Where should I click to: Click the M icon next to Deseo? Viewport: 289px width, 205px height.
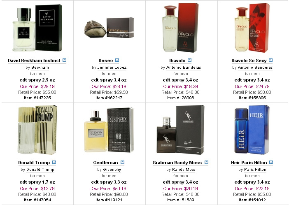pos(117,60)
